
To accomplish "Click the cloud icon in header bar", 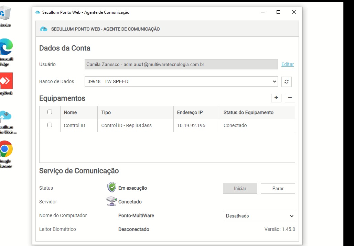I will pyautogui.click(x=44, y=29).
